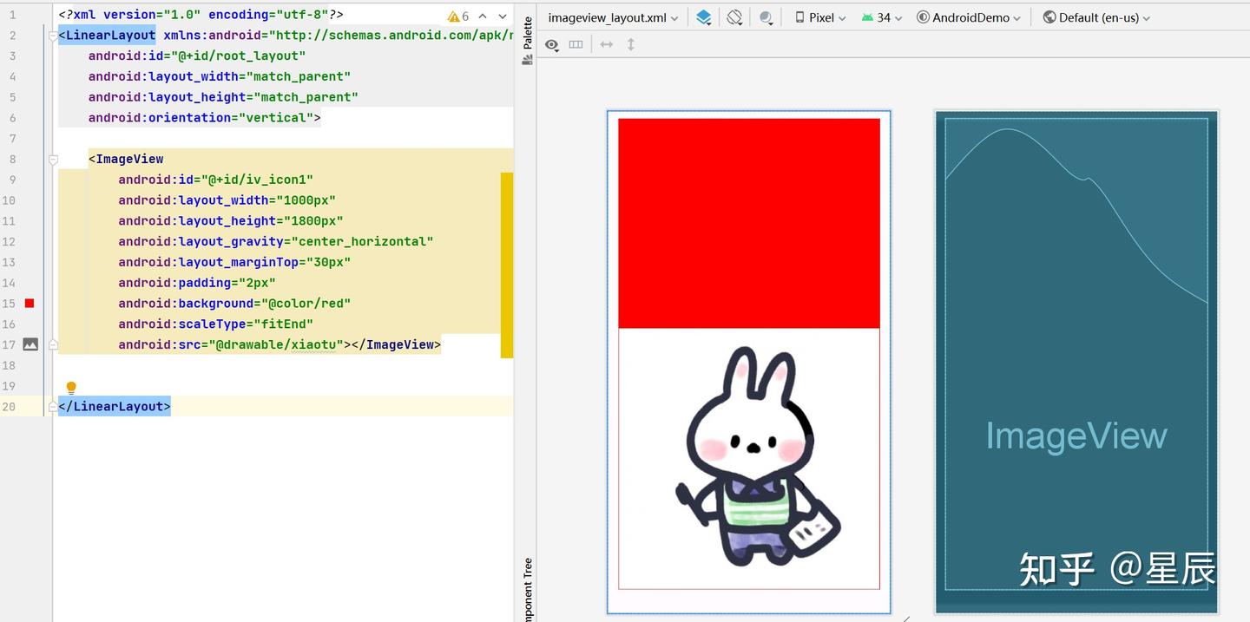Click the previous warning up arrow
This screenshot has width=1250, height=622.
483,16
